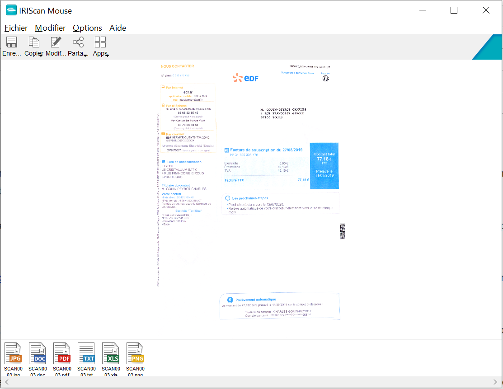Minimize the IRIScan Mouse window
The image size is (503, 389).
[x=423, y=10]
